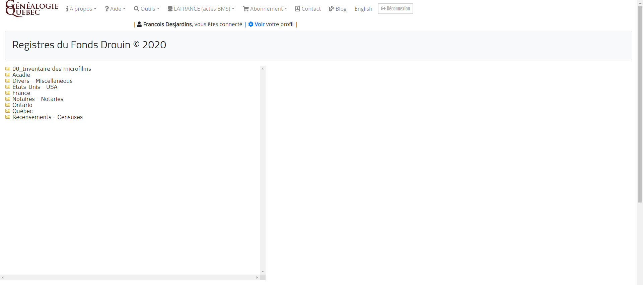This screenshot has width=643, height=285.
Task: Click the Généalogie Québec logo
Action: tap(32, 9)
